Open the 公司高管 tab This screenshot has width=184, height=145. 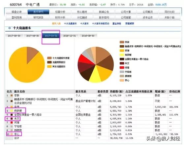[126, 17]
